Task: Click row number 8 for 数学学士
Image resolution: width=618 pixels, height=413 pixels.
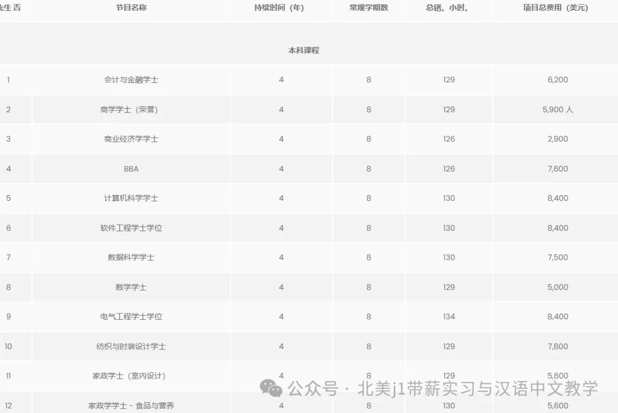Action: click(x=7, y=287)
